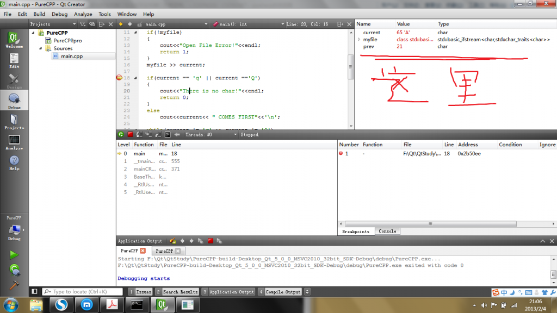The image size is (557, 313).
Task: Click the filter tree funnel icon
Action: tap(83, 24)
